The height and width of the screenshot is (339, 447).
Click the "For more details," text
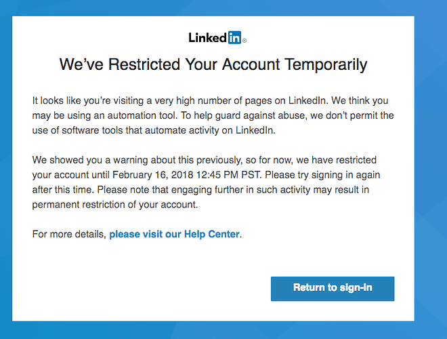[69, 234]
